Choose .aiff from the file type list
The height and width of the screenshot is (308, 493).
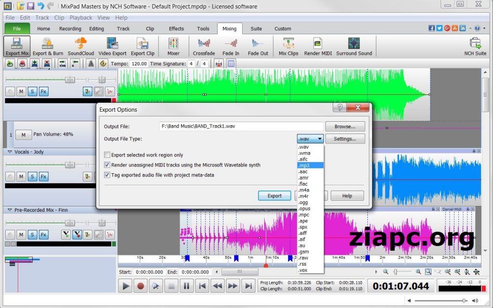click(x=311, y=233)
